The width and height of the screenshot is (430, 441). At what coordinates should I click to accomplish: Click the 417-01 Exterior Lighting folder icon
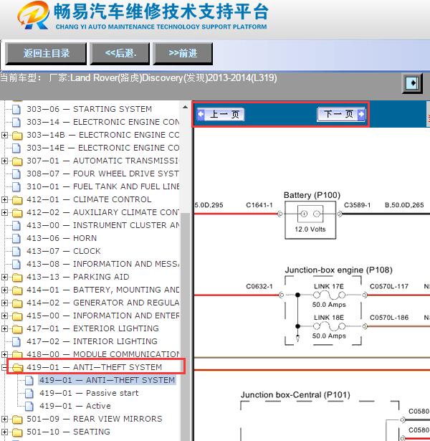point(17,329)
